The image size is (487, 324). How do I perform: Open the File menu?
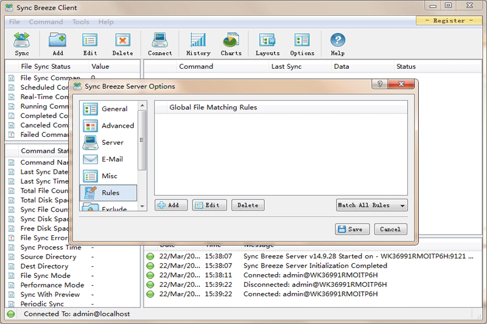14,22
